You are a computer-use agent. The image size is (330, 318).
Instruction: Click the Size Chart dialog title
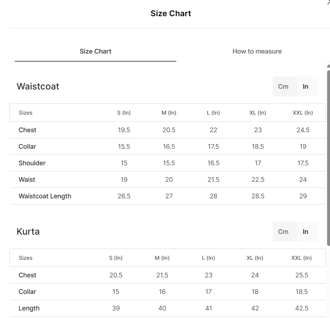pos(171,14)
